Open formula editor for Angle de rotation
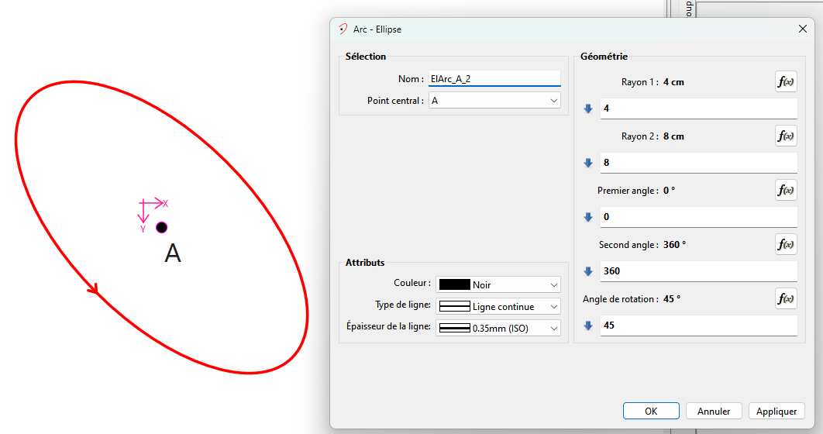The height and width of the screenshot is (434, 823). coord(786,299)
